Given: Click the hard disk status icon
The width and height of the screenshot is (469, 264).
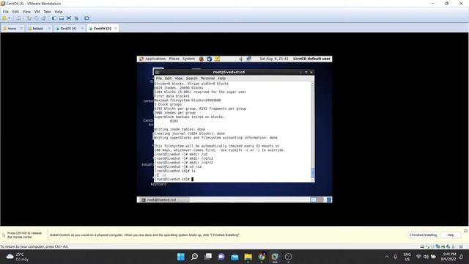Looking at the screenshot, I should click(x=422, y=246).
